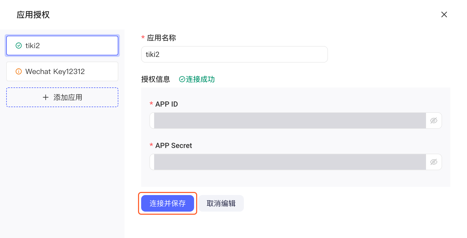Click the 连接成功 status text
Screen dimensions: 467x238
pos(200,79)
